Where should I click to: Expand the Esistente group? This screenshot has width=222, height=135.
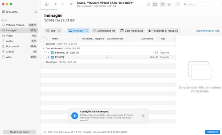44,44
